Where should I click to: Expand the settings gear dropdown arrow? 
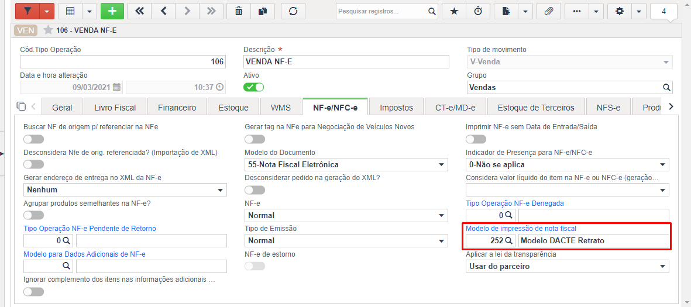[x=638, y=11]
